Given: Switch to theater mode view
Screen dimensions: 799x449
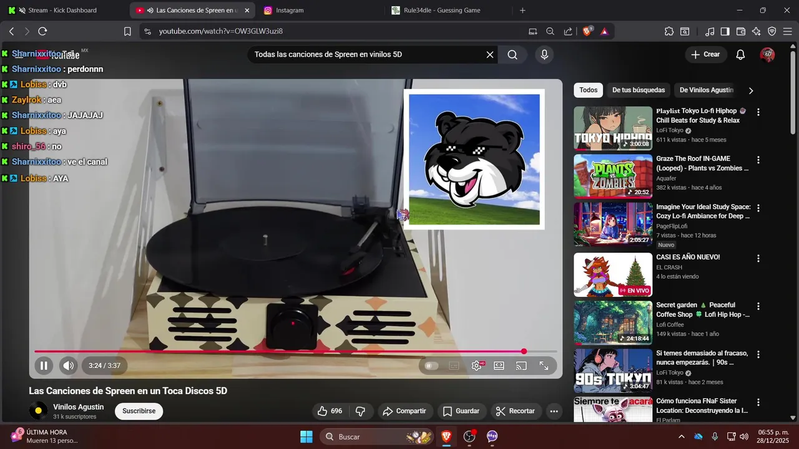Looking at the screenshot, I should click(x=499, y=366).
